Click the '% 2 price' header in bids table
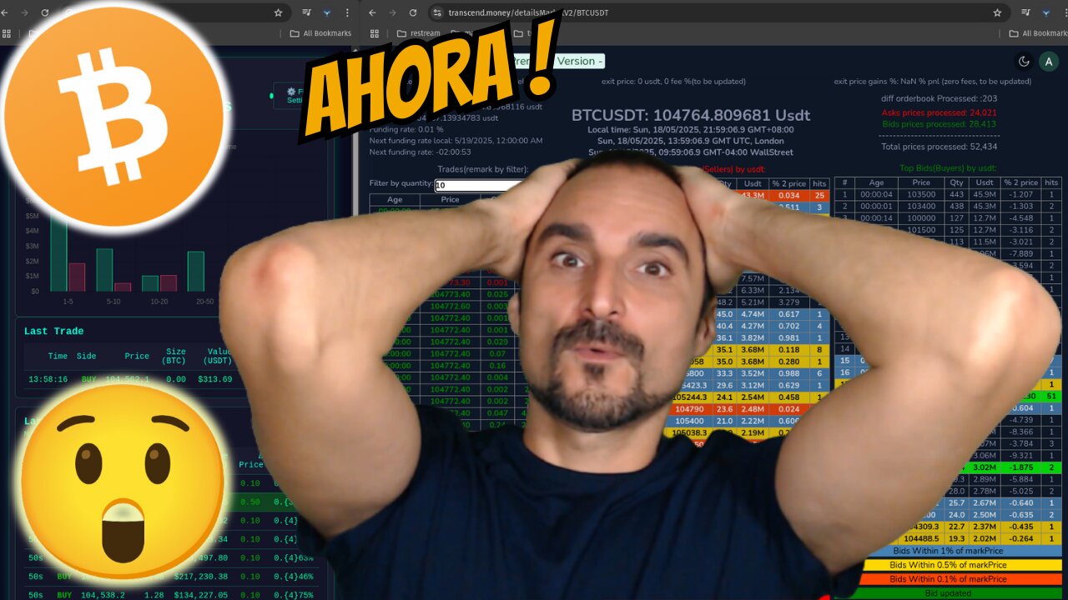This screenshot has height=600, width=1068. [1021, 182]
